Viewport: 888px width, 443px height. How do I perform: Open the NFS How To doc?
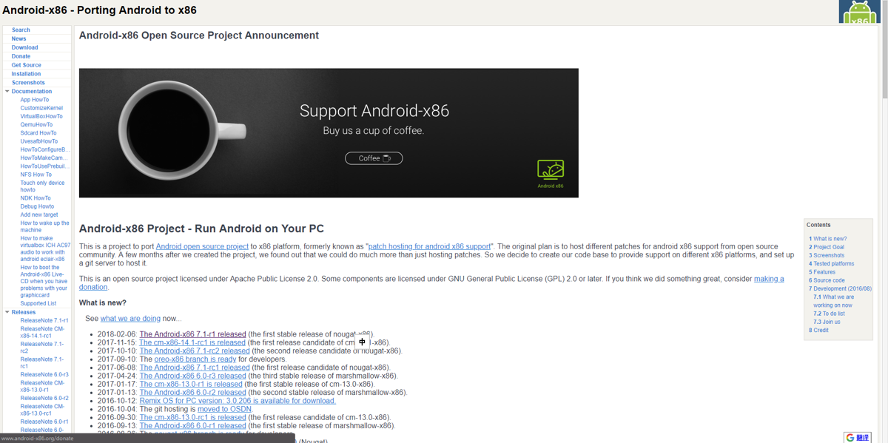click(36, 175)
